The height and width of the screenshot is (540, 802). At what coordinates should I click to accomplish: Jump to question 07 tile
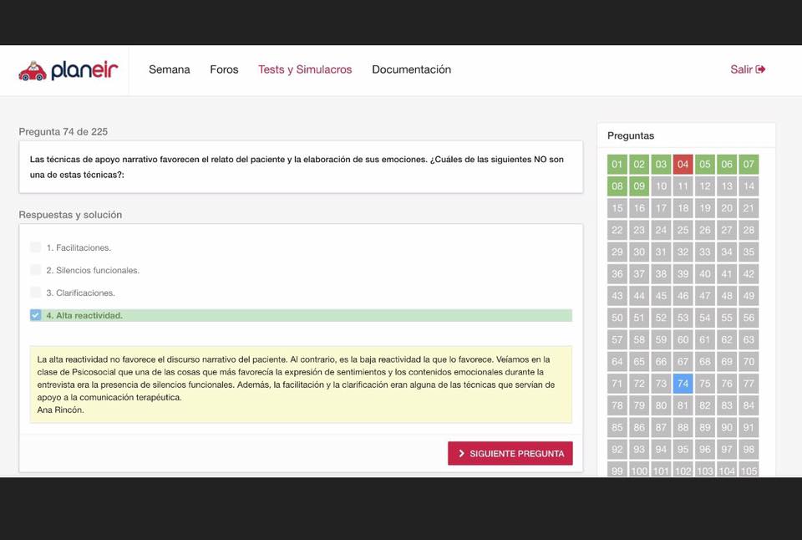749,165
